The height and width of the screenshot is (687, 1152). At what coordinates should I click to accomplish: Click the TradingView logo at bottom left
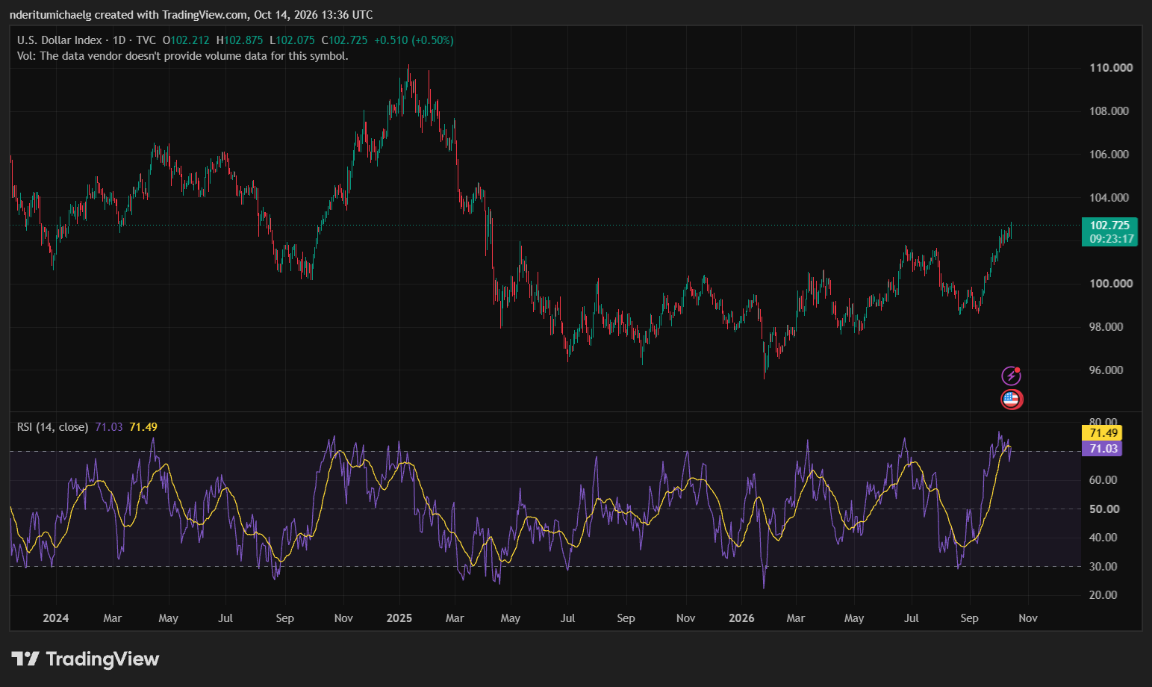coord(85,659)
